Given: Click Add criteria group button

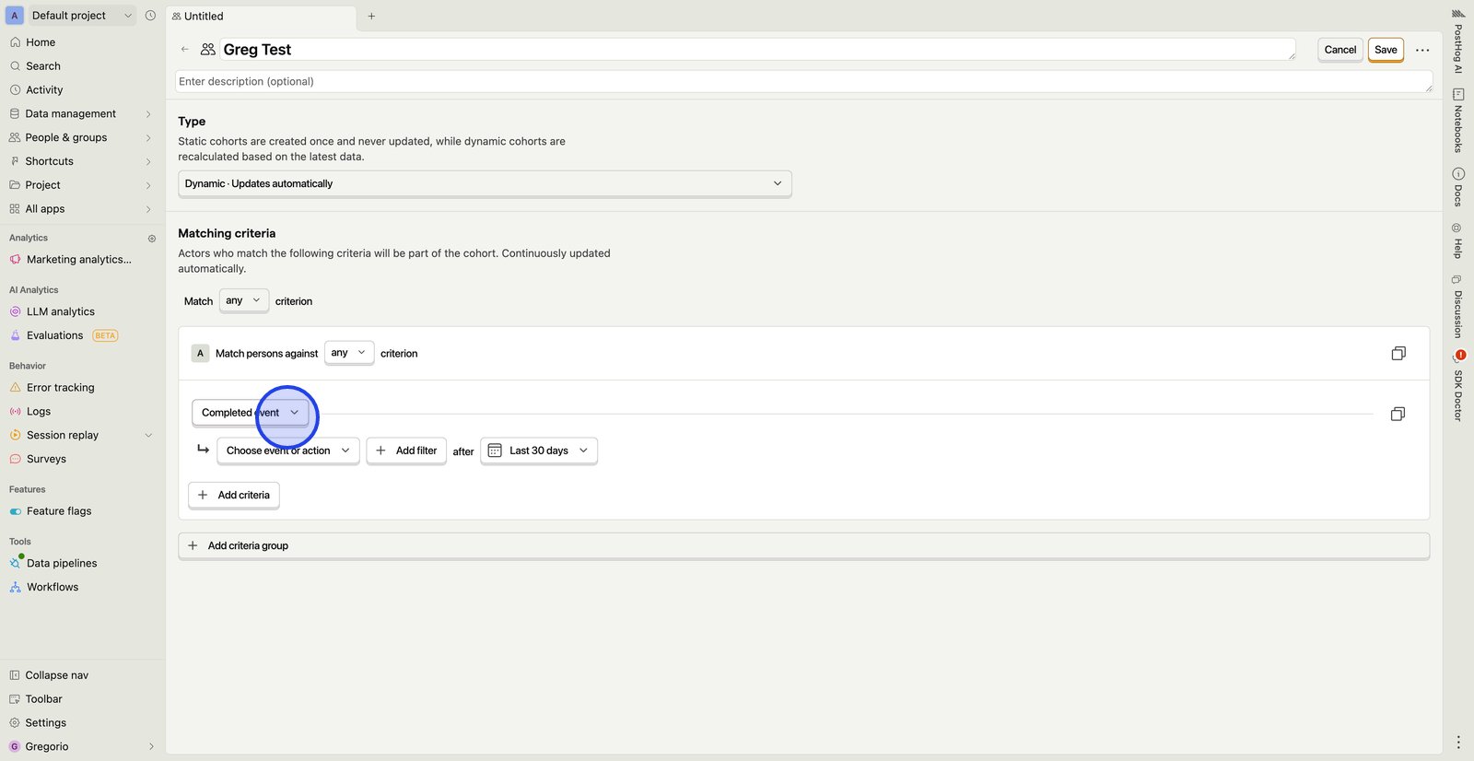Looking at the screenshot, I should [248, 545].
